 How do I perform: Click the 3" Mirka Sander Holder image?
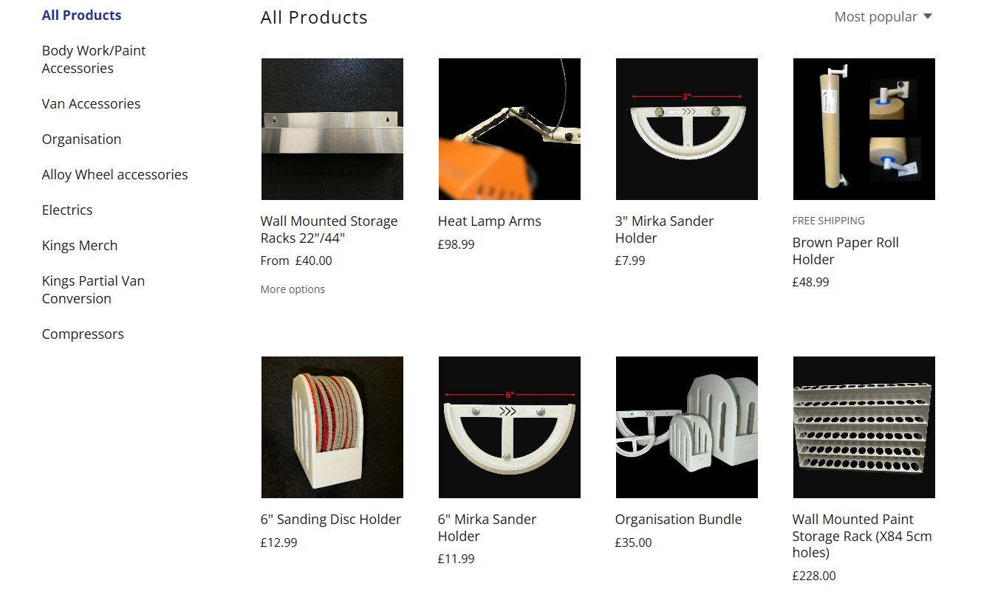pos(687,129)
